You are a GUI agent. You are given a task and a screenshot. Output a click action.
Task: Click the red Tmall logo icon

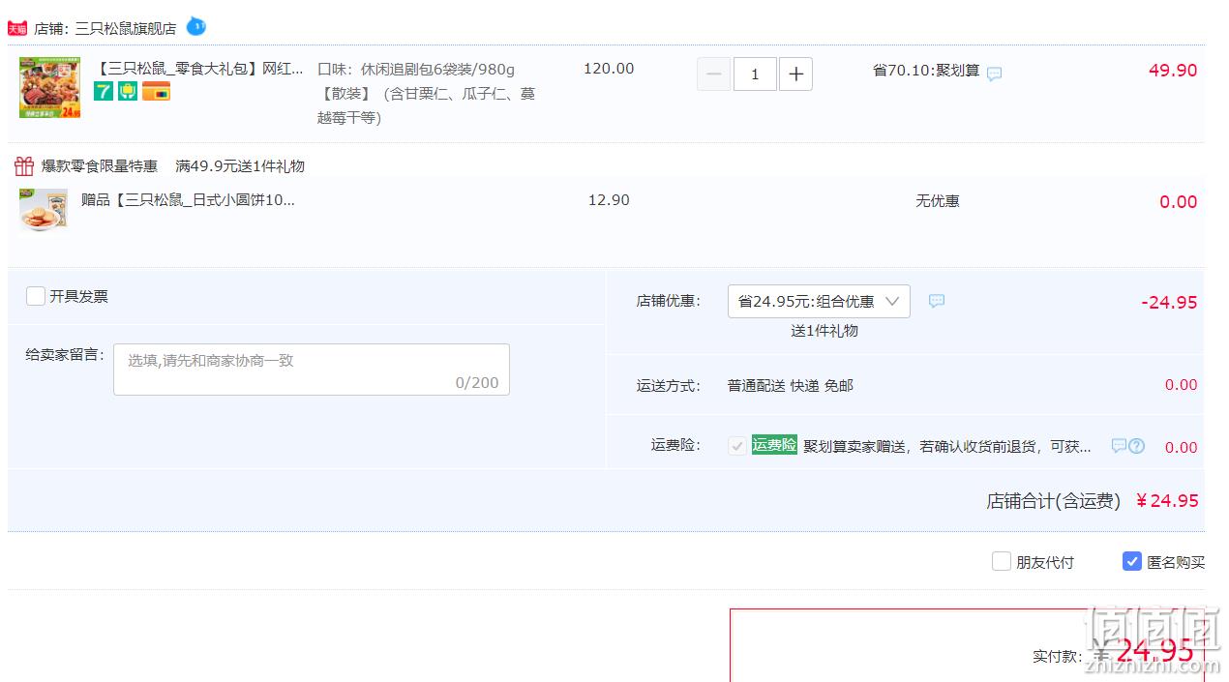(x=17, y=28)
